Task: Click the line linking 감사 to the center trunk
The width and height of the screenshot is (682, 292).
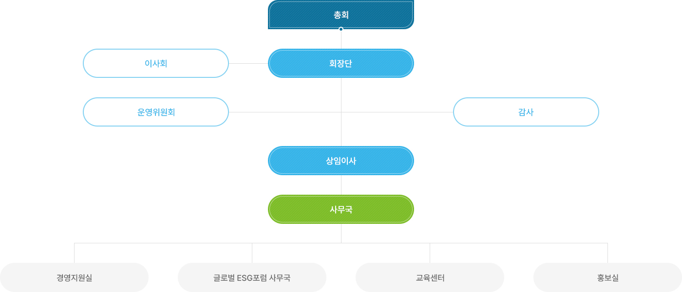Action: pos(397,112)
